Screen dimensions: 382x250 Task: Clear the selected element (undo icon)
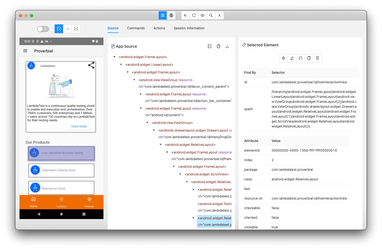click(300, 58)
